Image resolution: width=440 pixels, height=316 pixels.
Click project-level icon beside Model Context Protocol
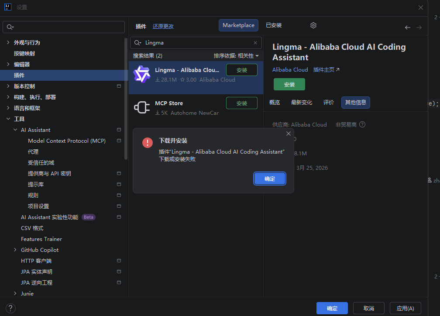pyautogui.click(x=119, y=141)
